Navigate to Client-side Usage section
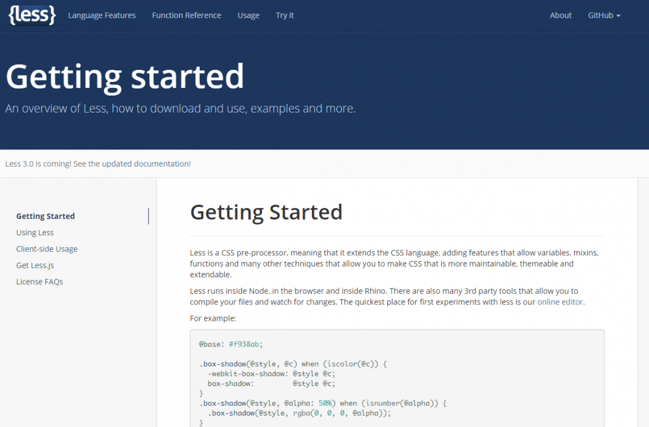649x427 pixels. click(x=47, y=249)
